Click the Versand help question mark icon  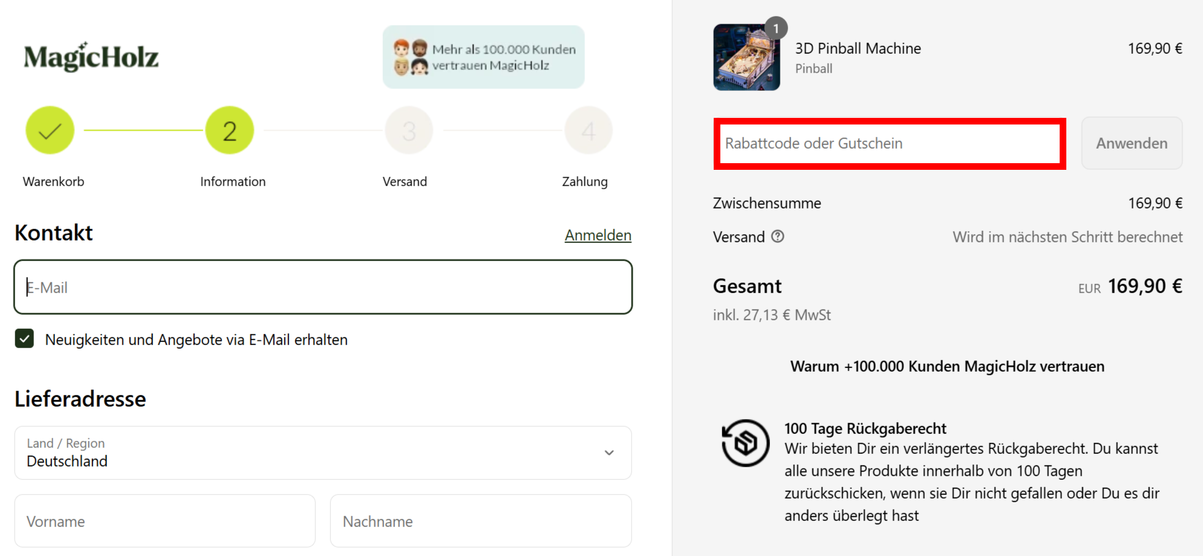point(778,236)
